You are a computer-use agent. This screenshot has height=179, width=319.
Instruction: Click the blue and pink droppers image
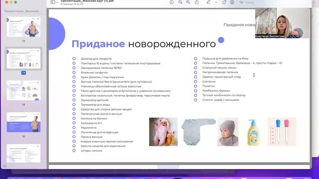[282, 132]
